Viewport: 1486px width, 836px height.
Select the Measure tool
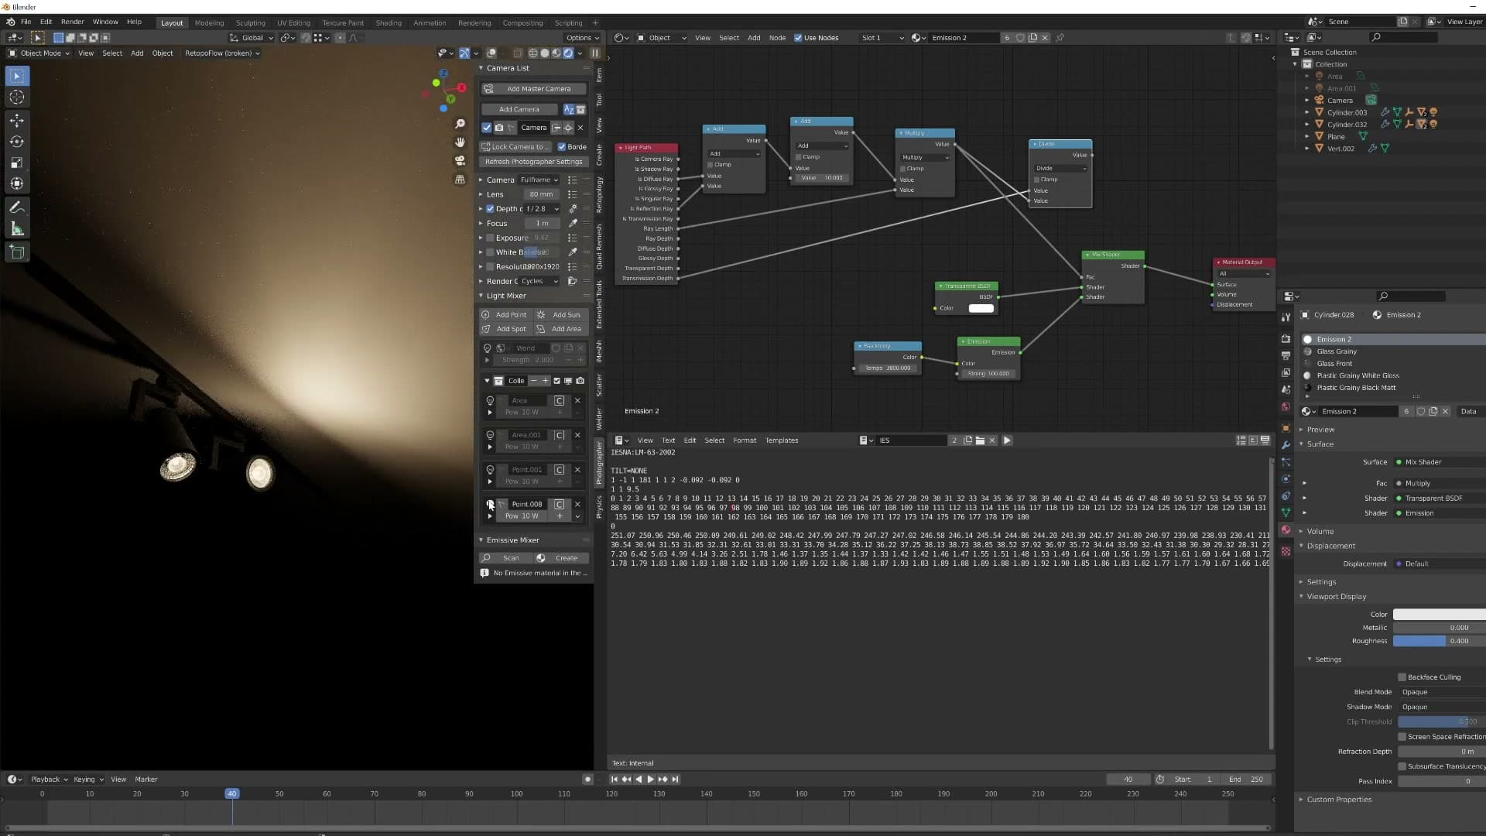(17, 228)
